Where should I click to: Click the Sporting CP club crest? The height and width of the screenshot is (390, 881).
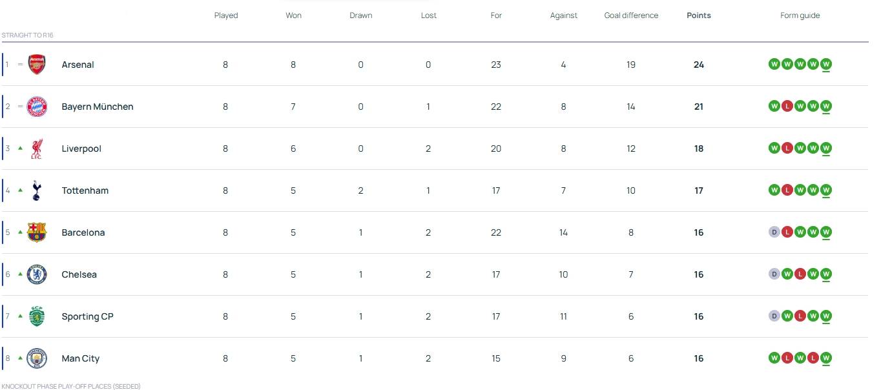click(x=37, y=316)
